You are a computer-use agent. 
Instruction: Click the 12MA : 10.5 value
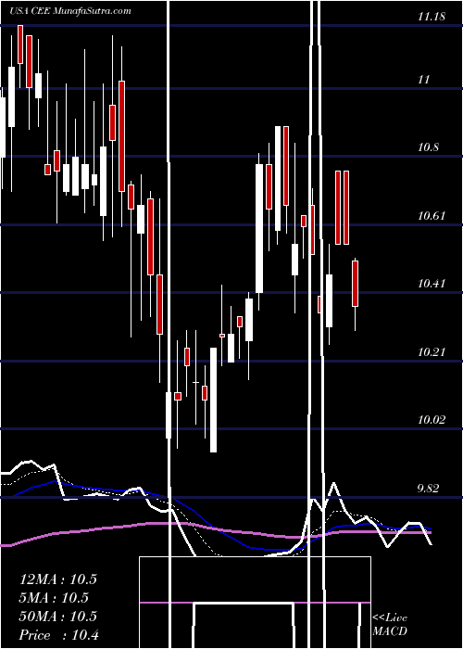[x=58, y=579]
